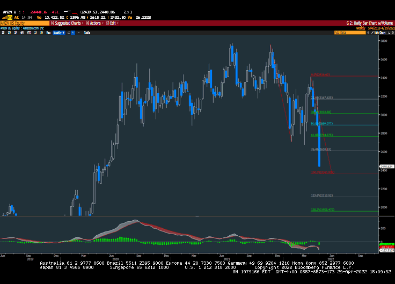Select the 123.6%(2112.52) Fibonacci level label

point(321,195)
